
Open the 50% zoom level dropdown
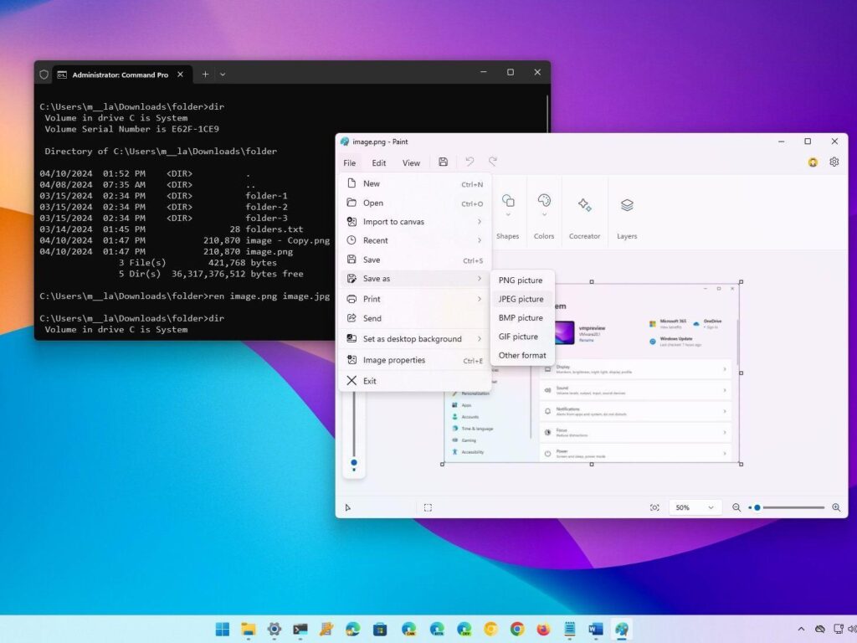[x=695, y=507]
